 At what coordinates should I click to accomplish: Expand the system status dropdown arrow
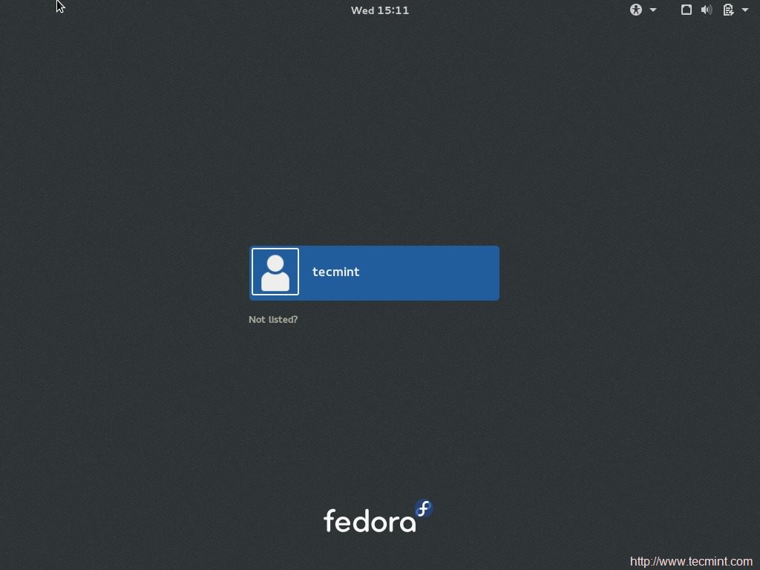[746, 10]
